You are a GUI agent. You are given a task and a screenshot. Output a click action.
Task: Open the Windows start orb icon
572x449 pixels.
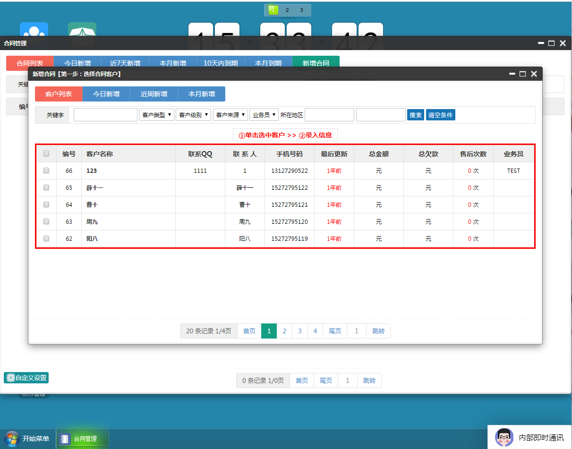(x=12, y=439)
